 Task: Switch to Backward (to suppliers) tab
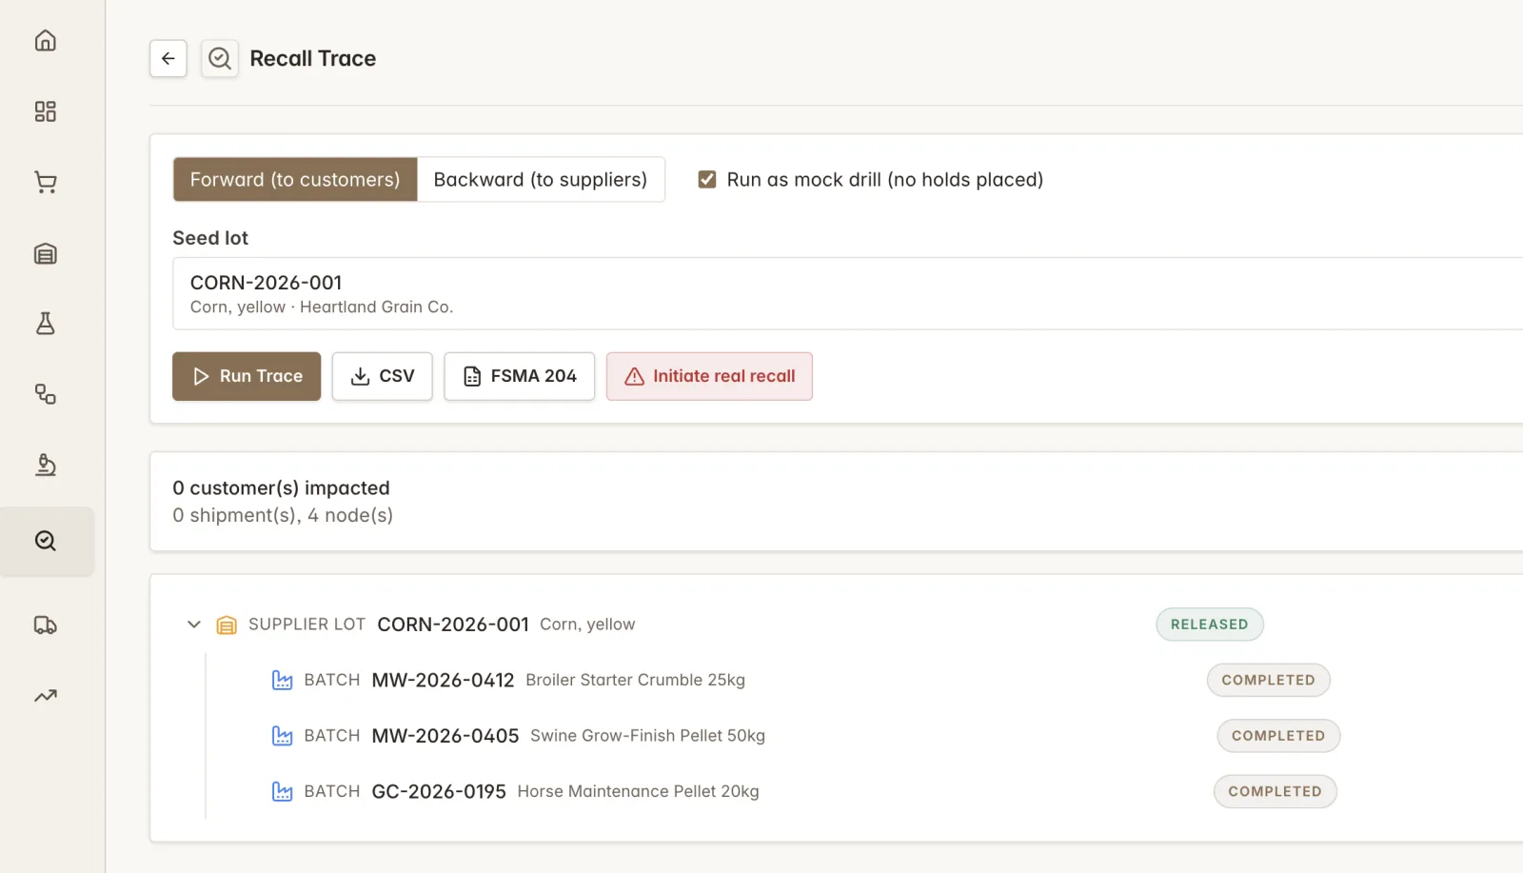click(541, 179)
